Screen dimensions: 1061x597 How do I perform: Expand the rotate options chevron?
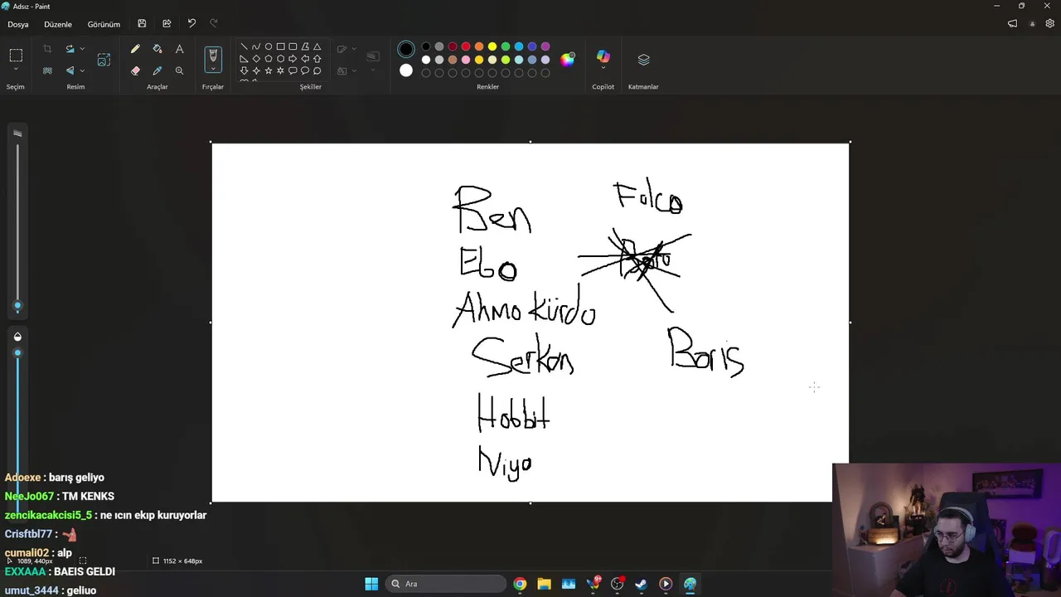tap(82, 49)
